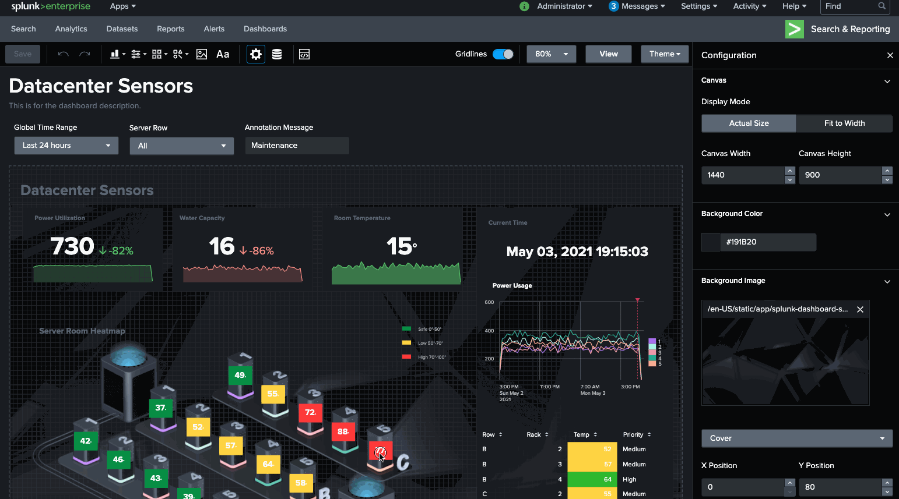Open the layout grid icon in toolbar
The width and height of the screenshot is (899, 499).
click(157, 54)
